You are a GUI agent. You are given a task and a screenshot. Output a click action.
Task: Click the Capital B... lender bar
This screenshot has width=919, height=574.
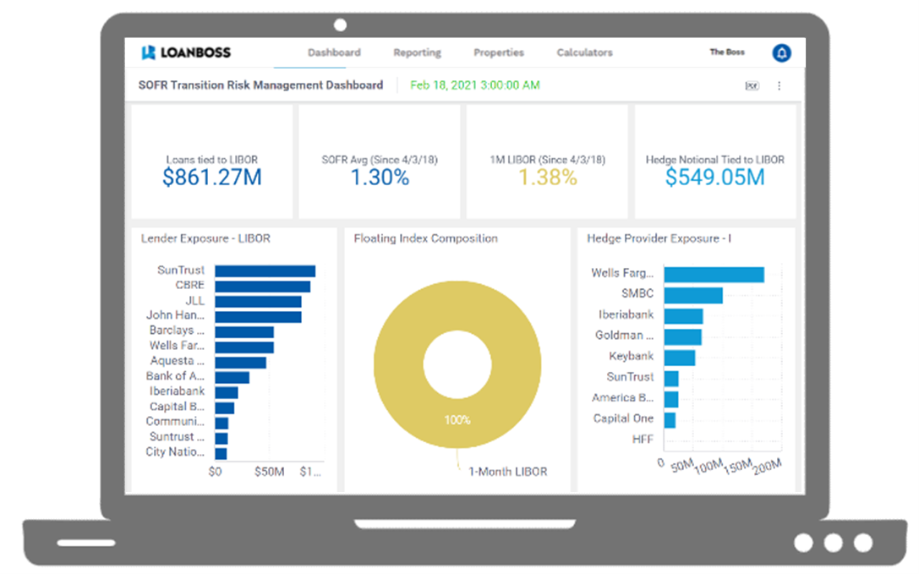(225, 408)
